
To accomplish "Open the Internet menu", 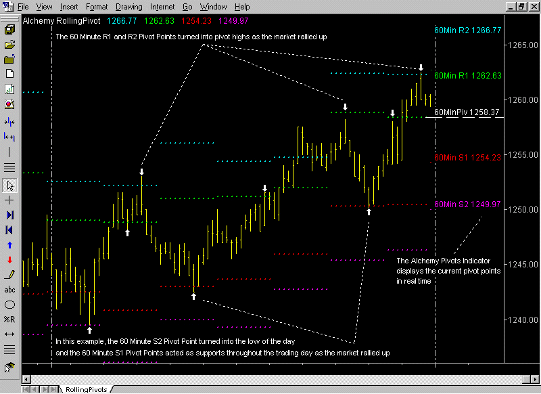I will (x=162, y=7).
